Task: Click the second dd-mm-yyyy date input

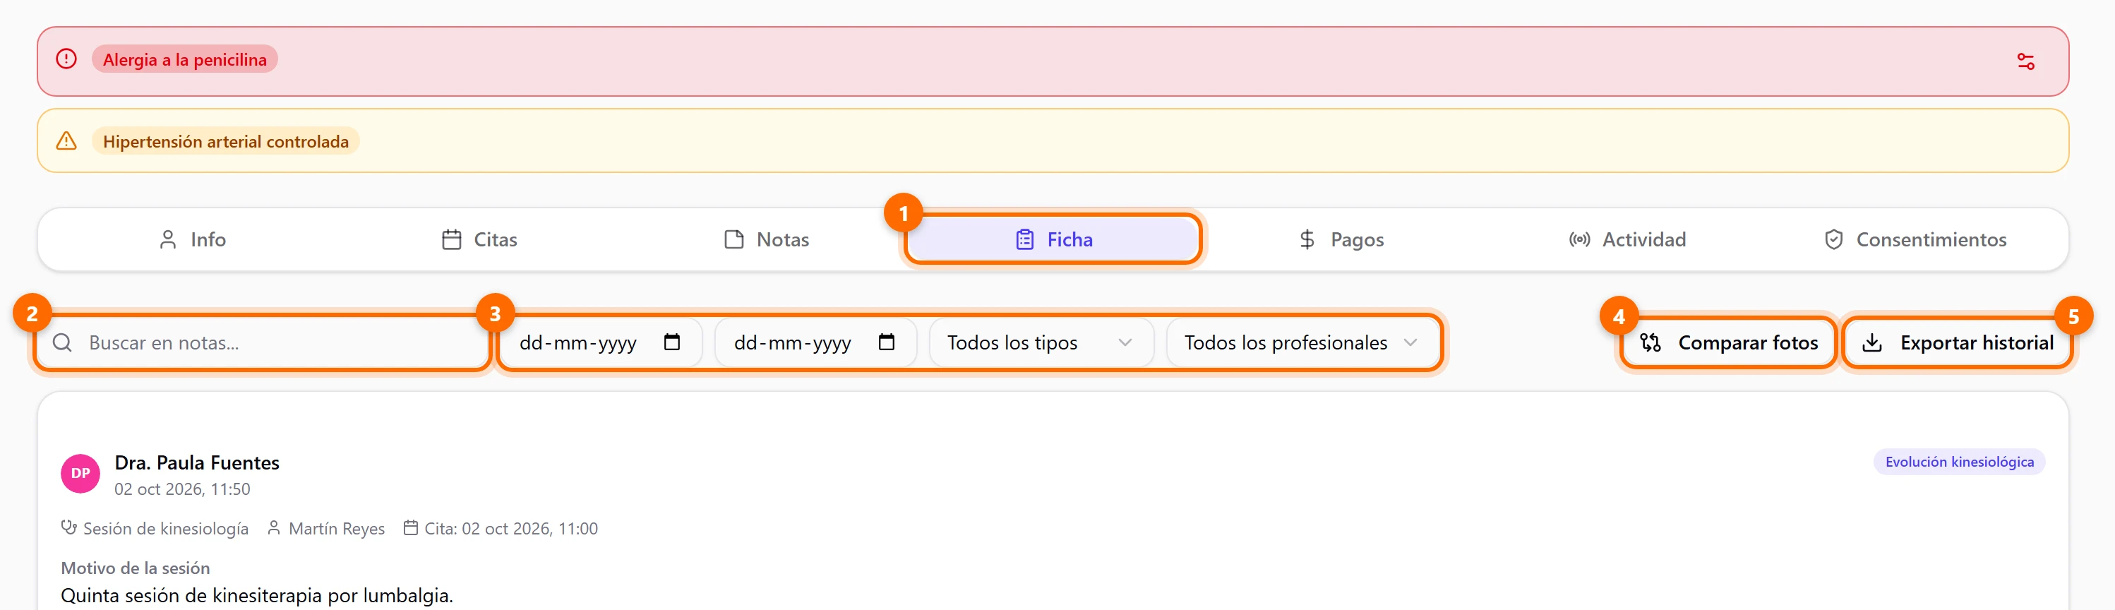Action: coord(815,343)
